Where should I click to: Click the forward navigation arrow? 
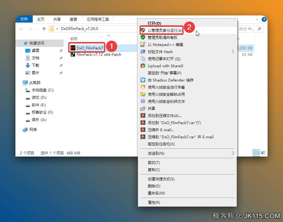click(31, 29)
